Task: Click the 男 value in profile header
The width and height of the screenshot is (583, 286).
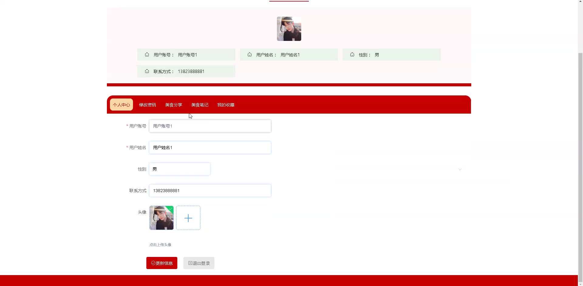Action: coord(377,55)
